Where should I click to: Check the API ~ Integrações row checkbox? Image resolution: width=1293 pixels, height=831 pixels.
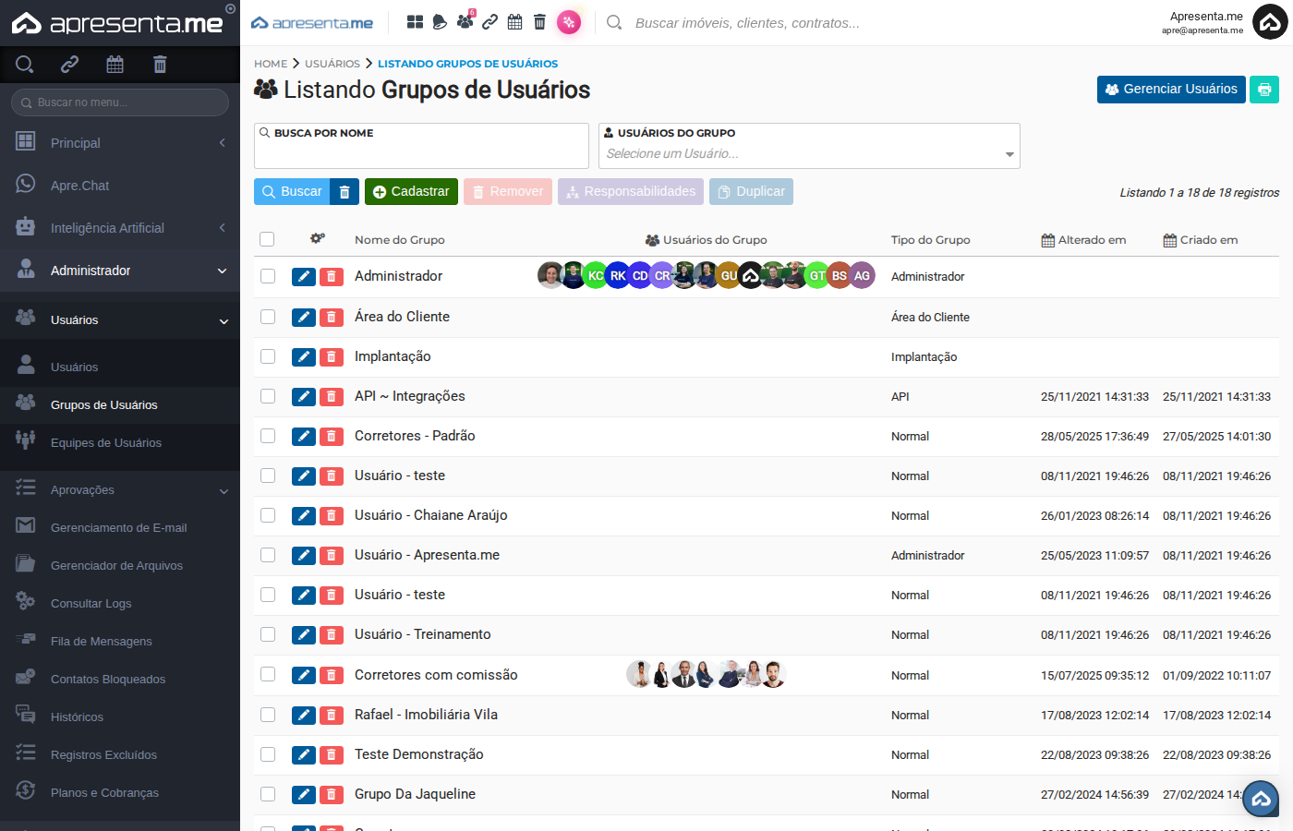pos(268,396)
